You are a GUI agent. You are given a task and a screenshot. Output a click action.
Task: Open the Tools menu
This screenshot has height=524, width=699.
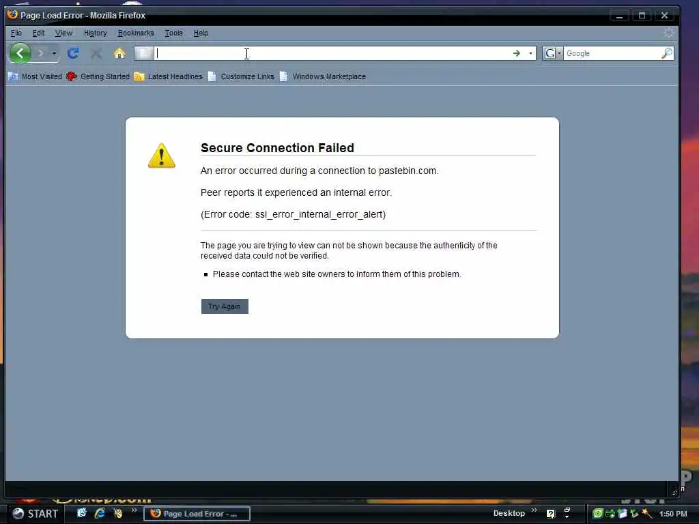174,33
